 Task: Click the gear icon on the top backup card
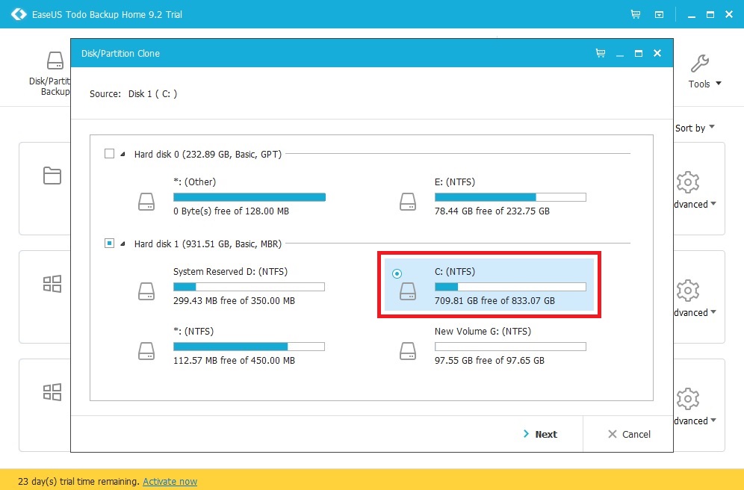[688, 182]
